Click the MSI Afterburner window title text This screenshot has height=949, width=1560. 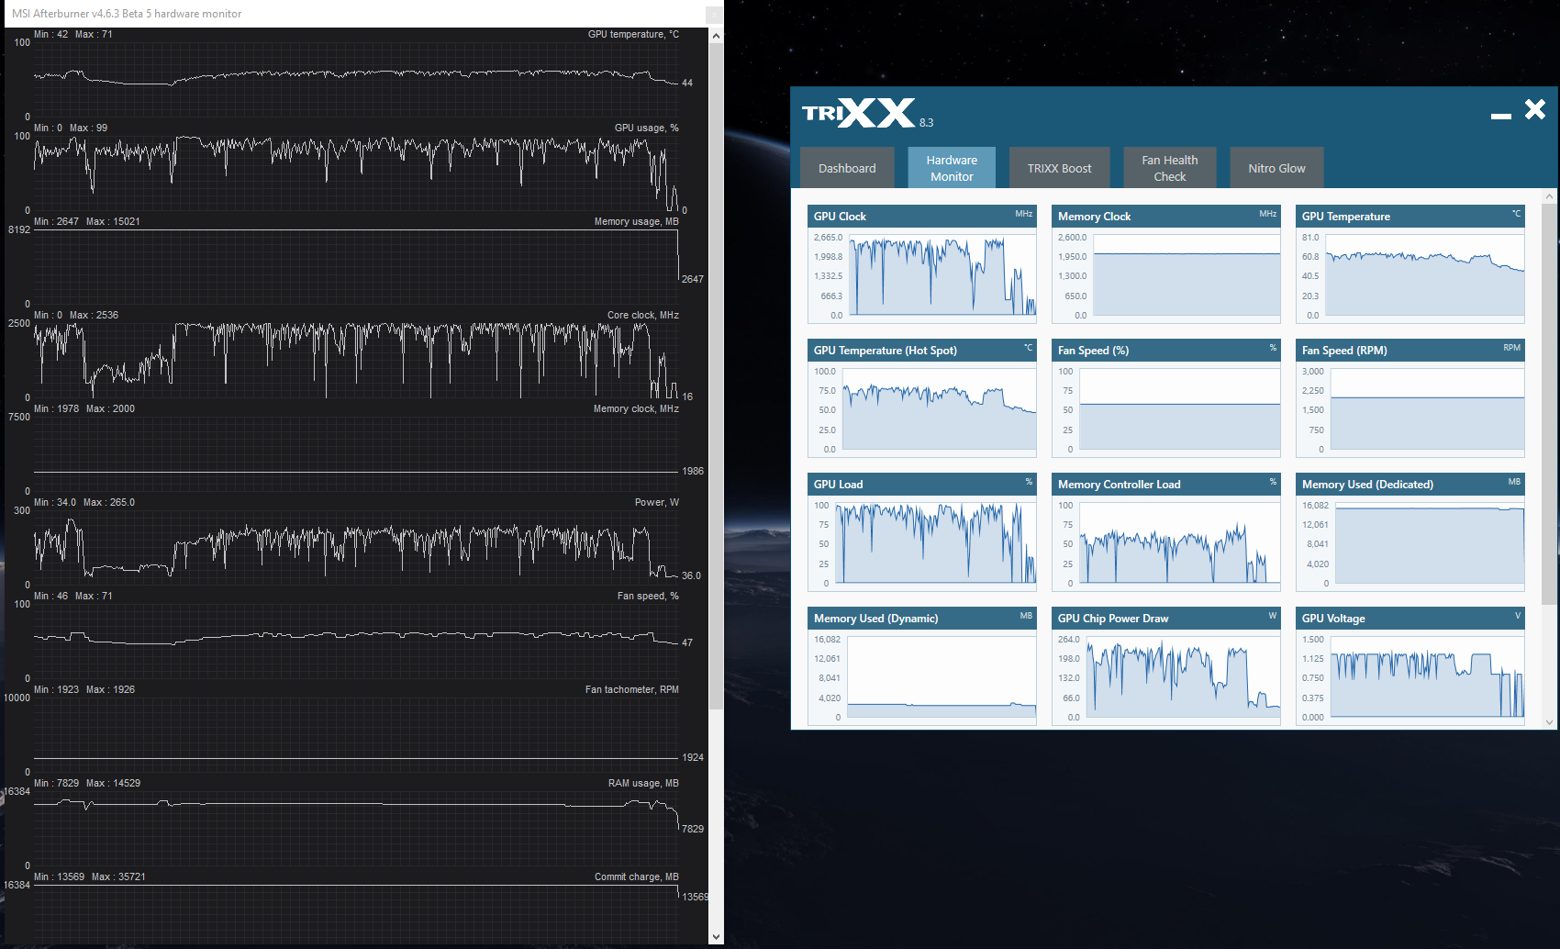click(127, 14)
